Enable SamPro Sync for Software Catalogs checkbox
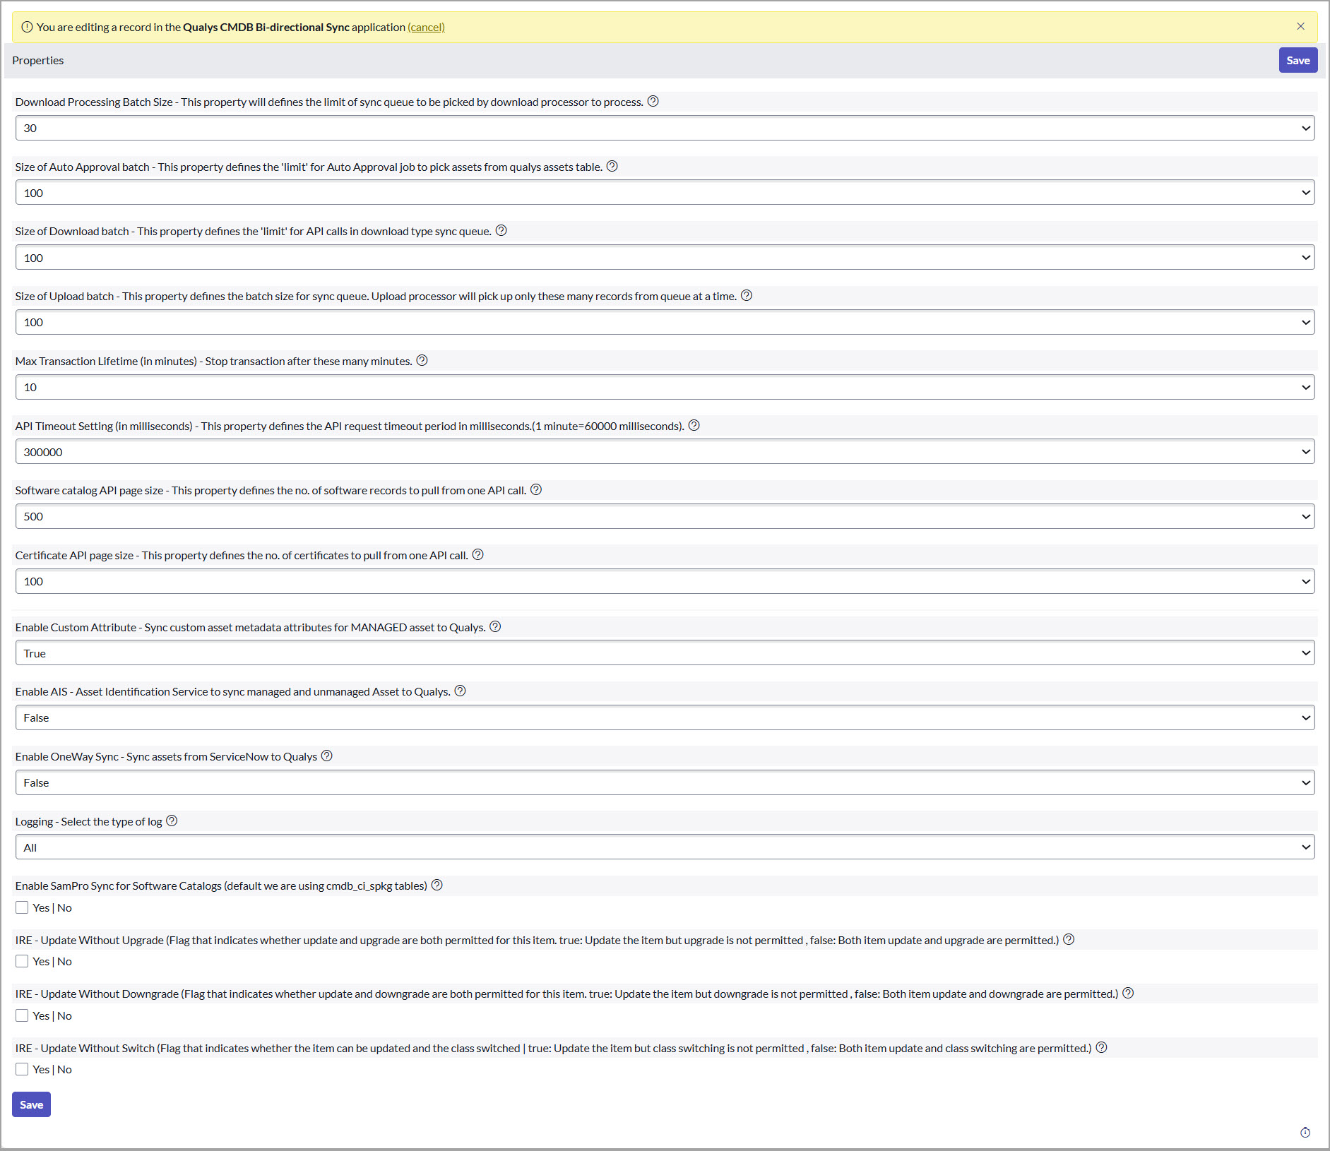The height and width of the screenshot is (1151, 1330). (x=22, y=908)
